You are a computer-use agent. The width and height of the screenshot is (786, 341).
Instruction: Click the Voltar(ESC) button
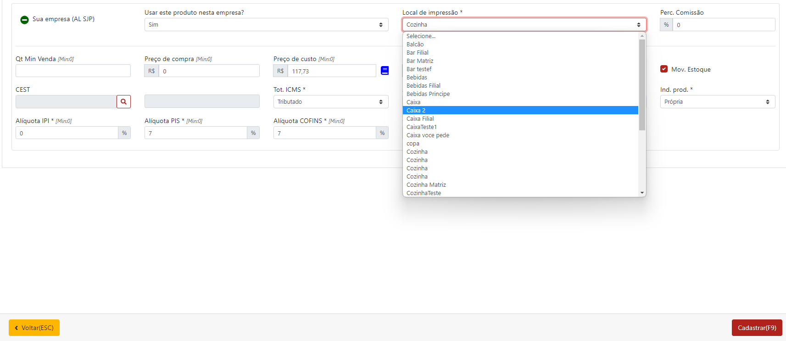pyautogui.click(x=34, y=328)
